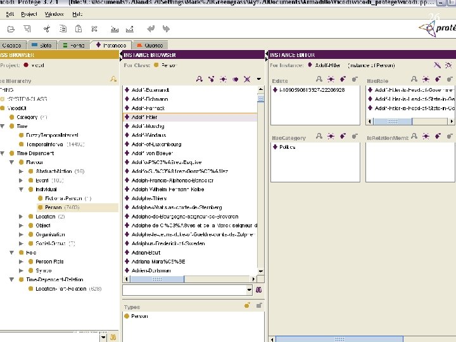Click View References icon in Instance Browser
Viewport: 456px width, 342px height.
(211, 79)
